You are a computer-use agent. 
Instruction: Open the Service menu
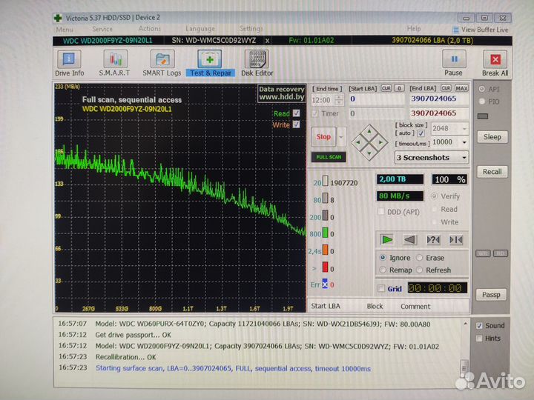point(102,29)
